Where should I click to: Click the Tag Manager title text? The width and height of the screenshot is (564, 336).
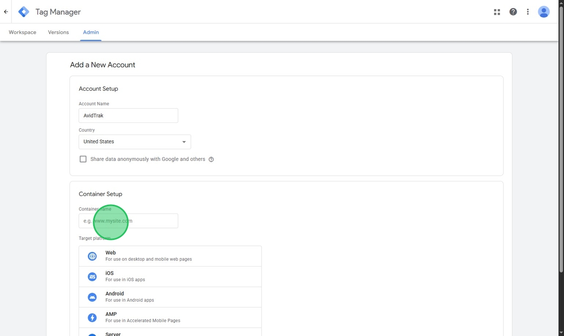click(x=58, y=12)
